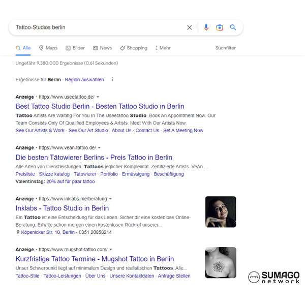Image resolution: width=305 pixels, height=305 pixels.
Task: Expand dropdown arrow next to mugshot-tattoo.com URL
Action: pyautogui.click(x=111, y=250)
